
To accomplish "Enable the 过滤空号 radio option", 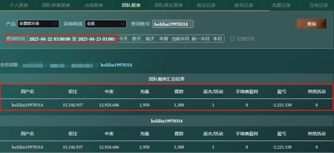I will point(232,39).
